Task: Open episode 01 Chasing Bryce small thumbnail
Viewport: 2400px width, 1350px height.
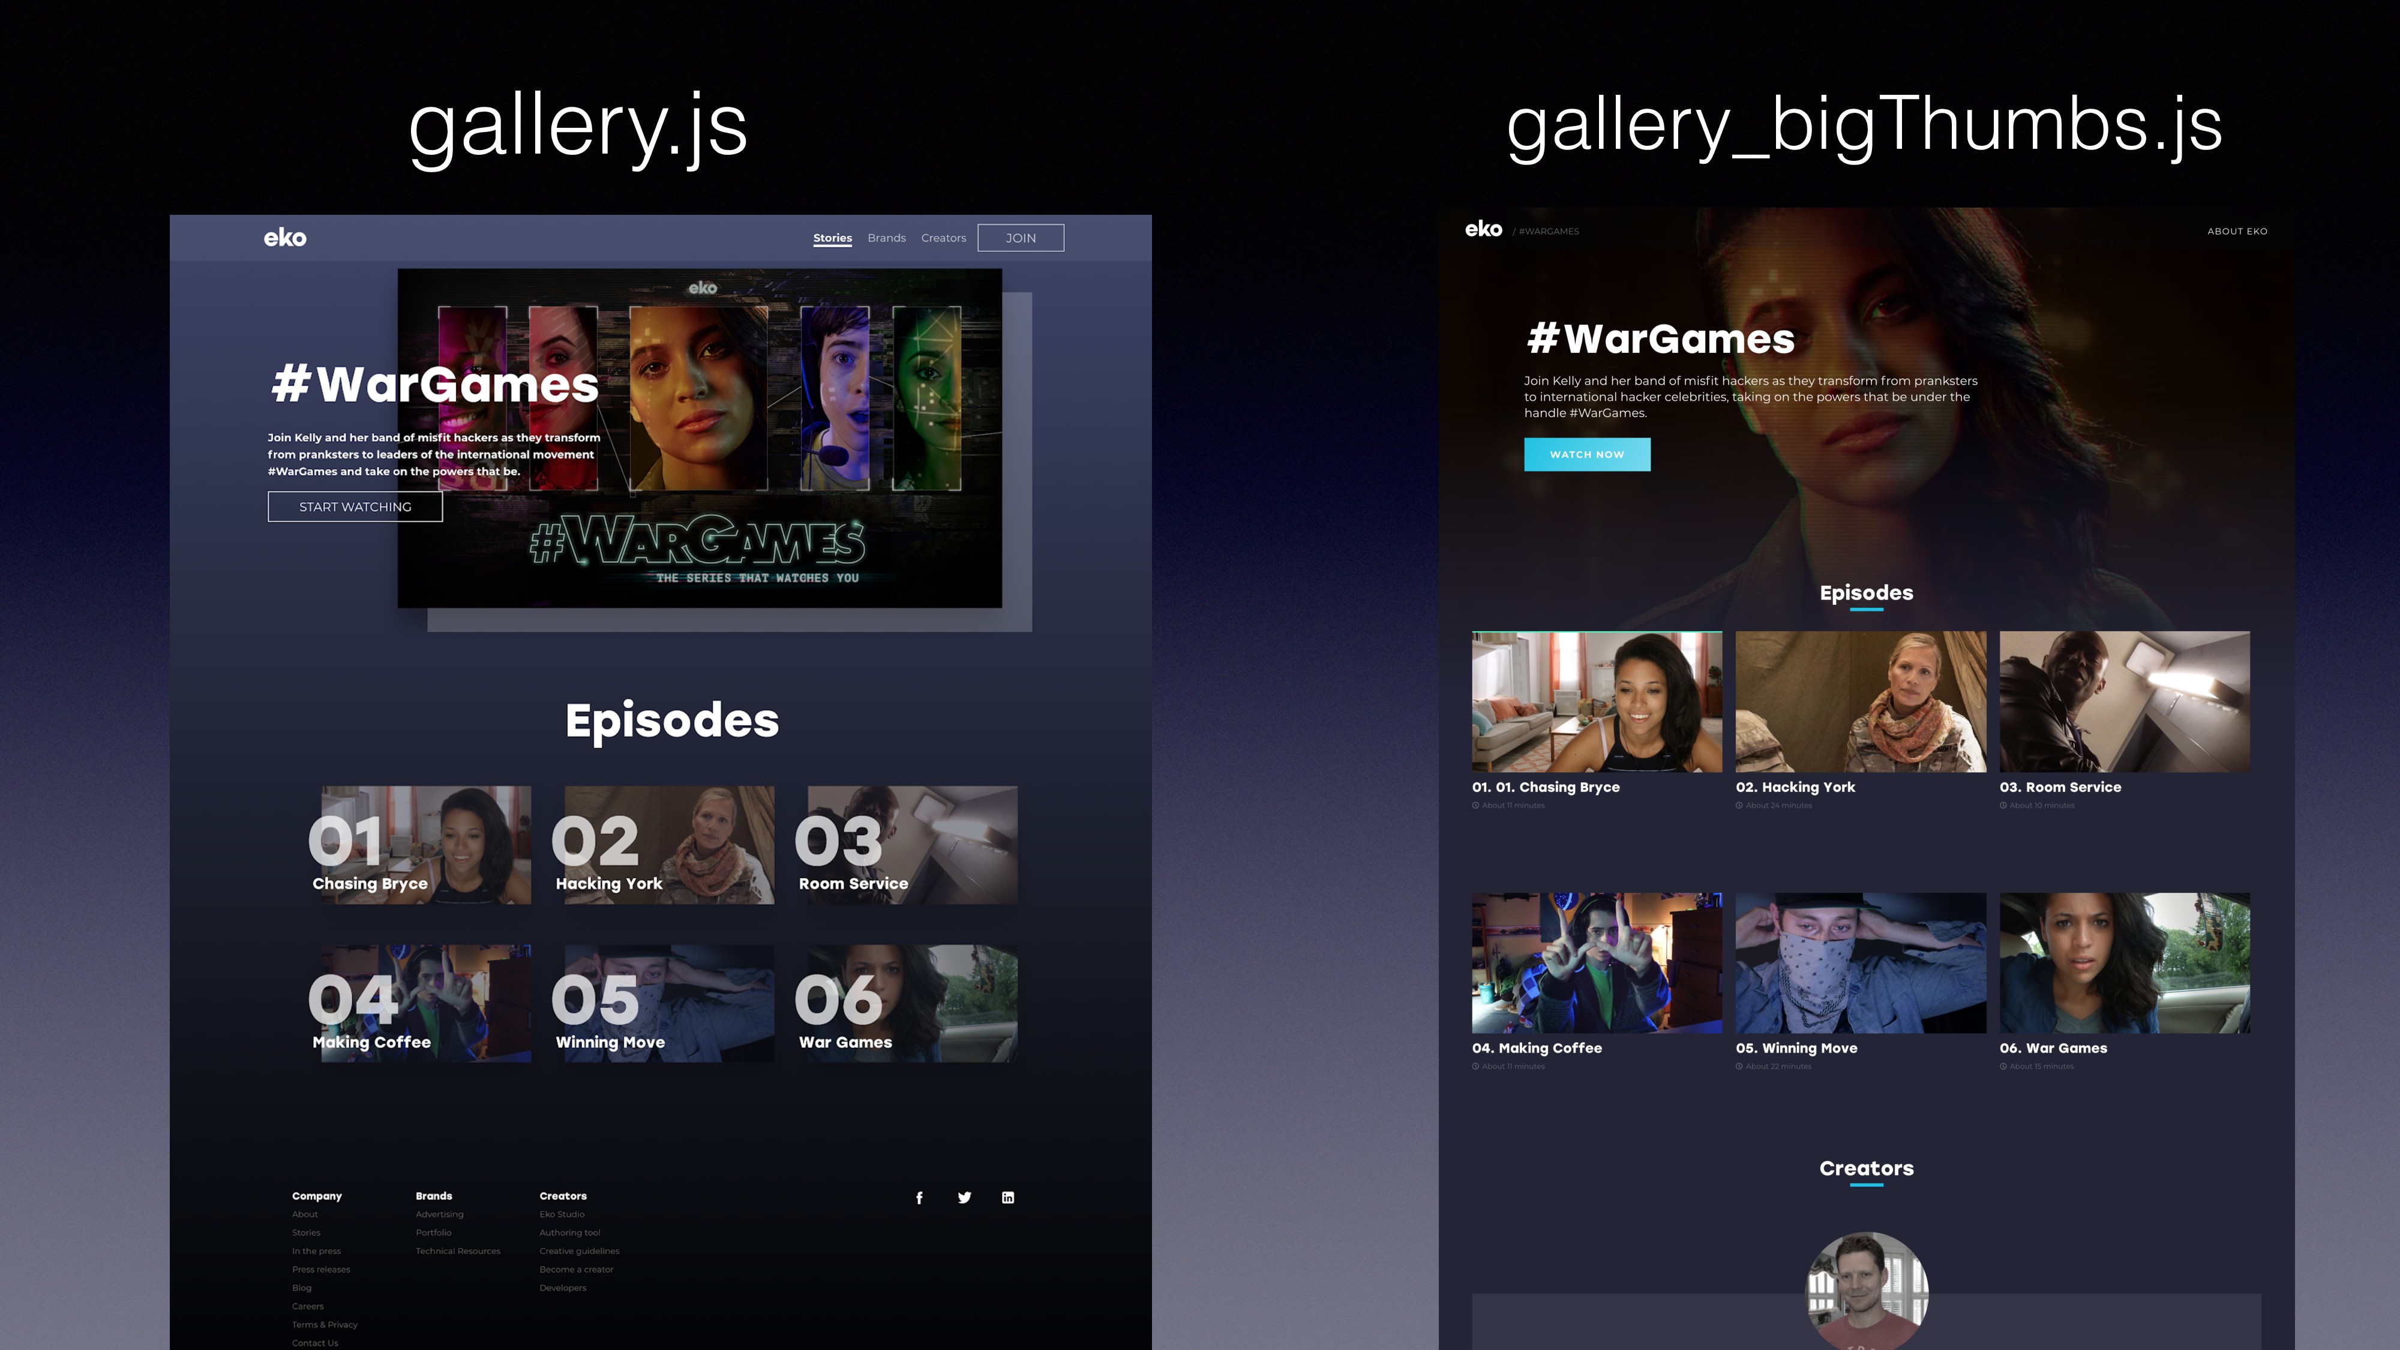Action: [x=426, y=844]
